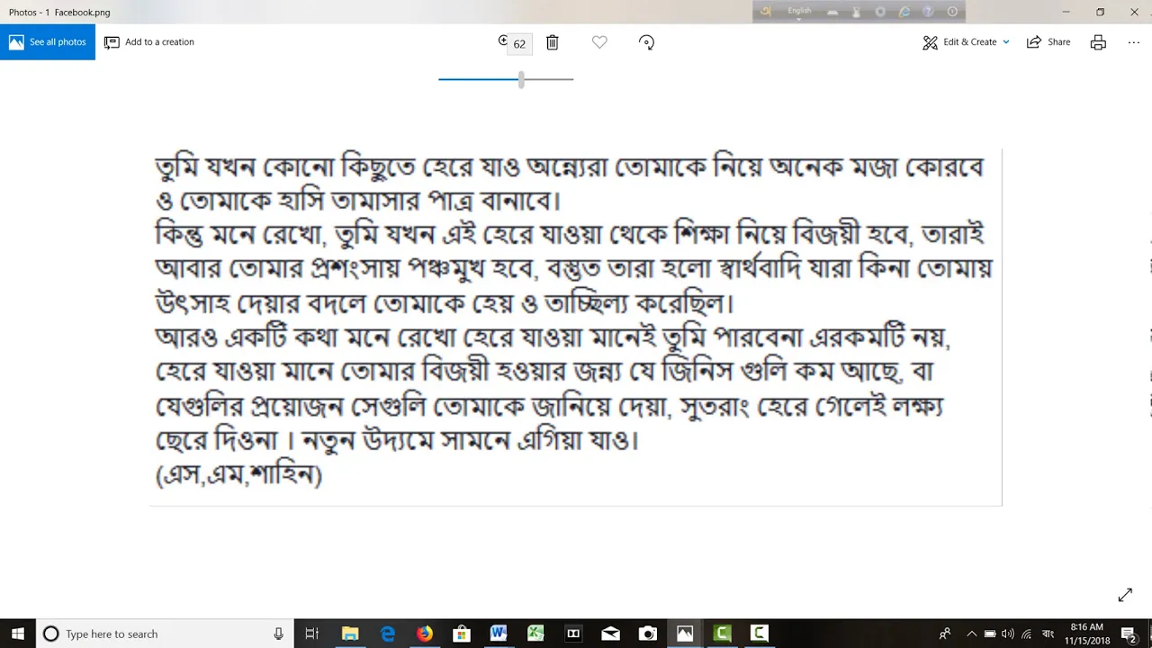Show hidden system tray icons chevron
This screenshot has width=1152, height=648.
[971, 634]
